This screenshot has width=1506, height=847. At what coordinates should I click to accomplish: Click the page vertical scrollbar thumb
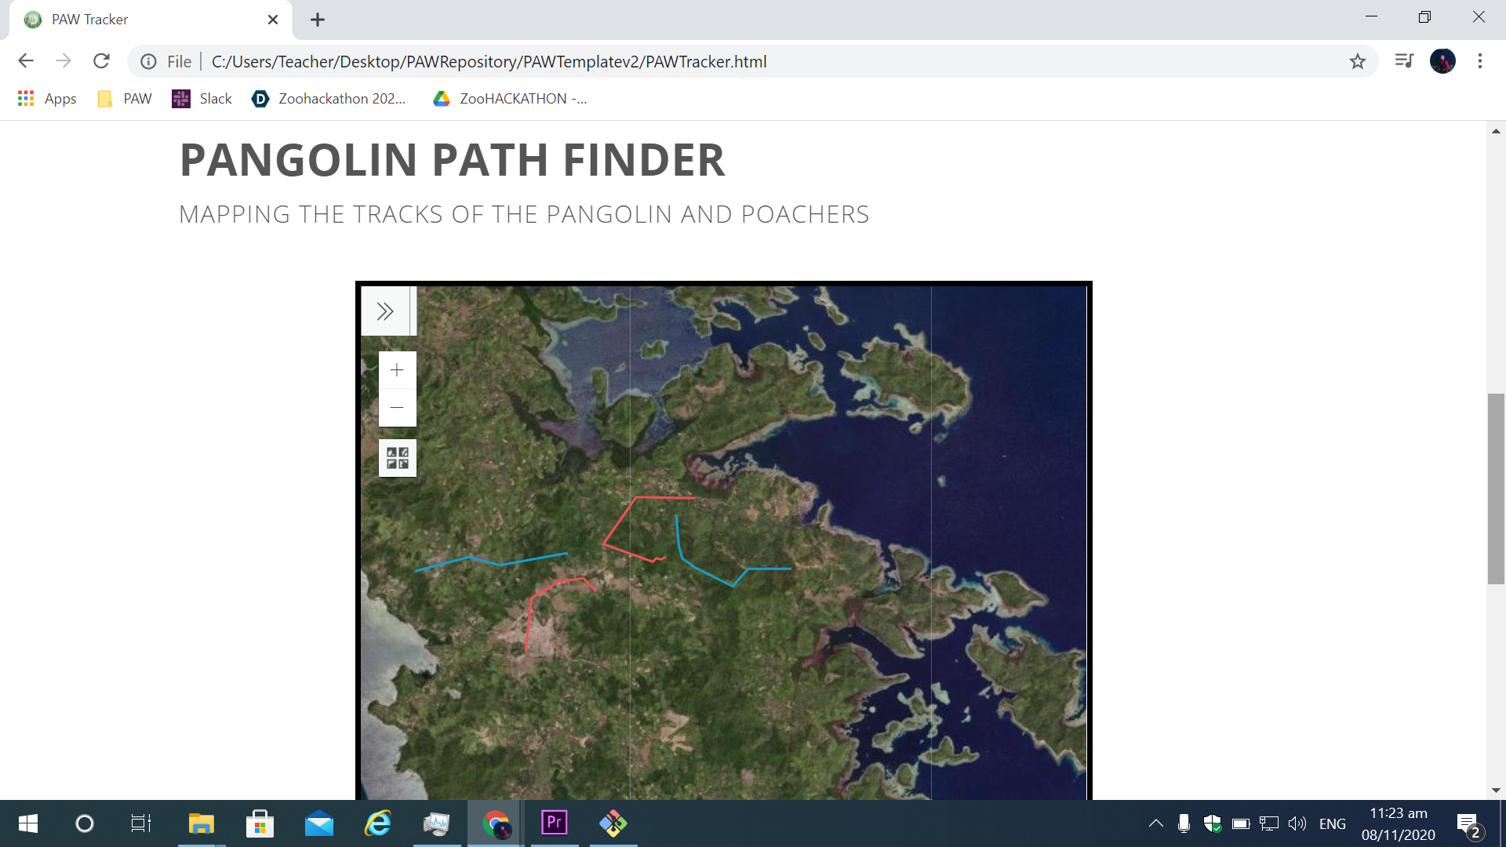[1496, 489]
